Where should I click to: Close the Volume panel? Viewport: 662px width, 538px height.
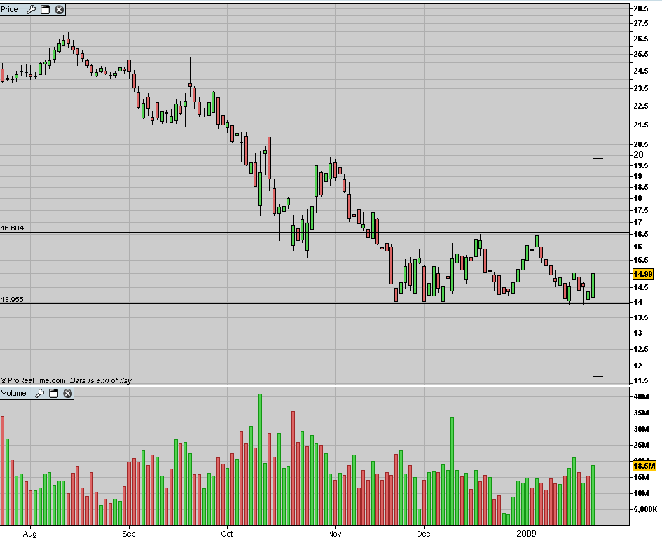click(x=67, y=394)
